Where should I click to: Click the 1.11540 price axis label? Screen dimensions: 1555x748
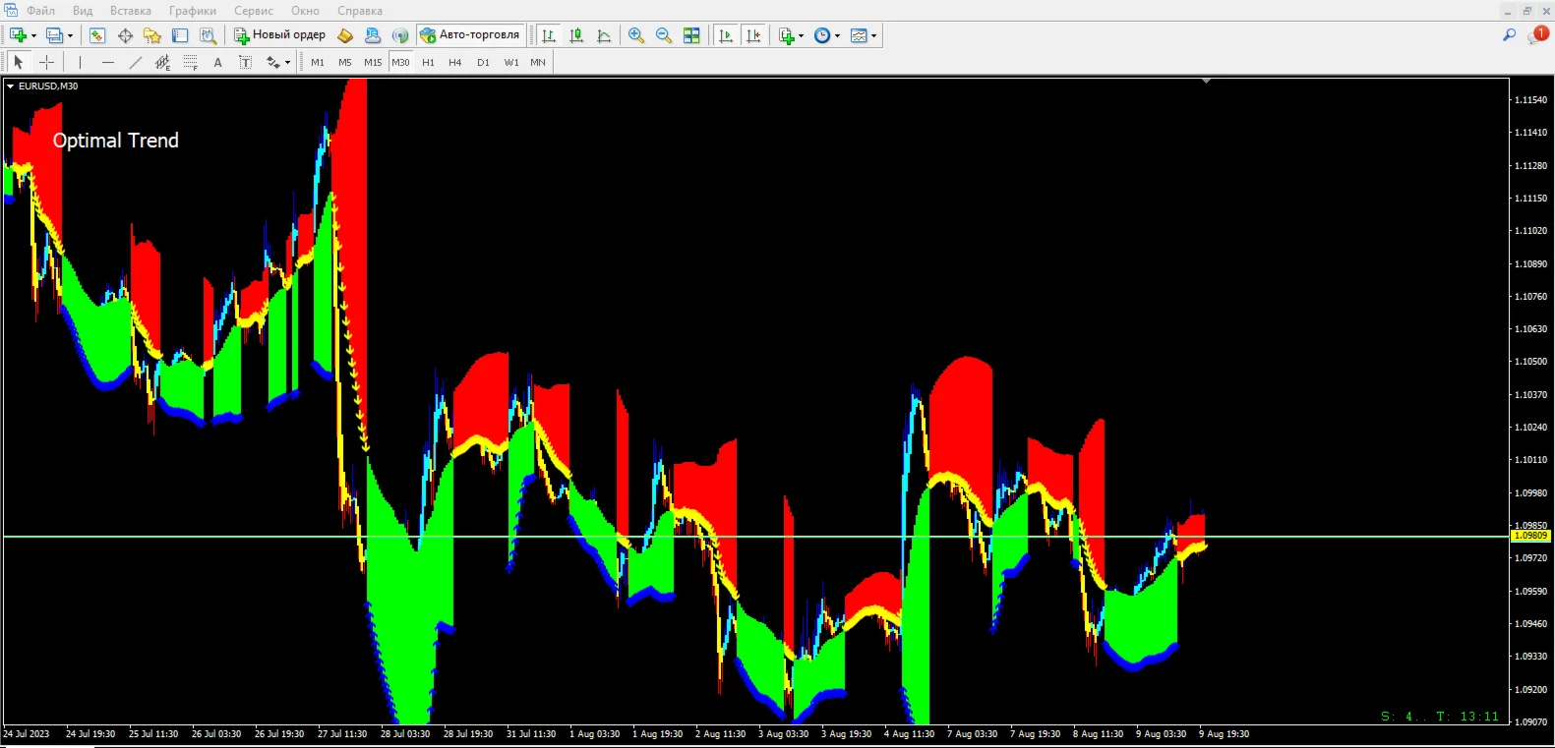coord(1530,100)
